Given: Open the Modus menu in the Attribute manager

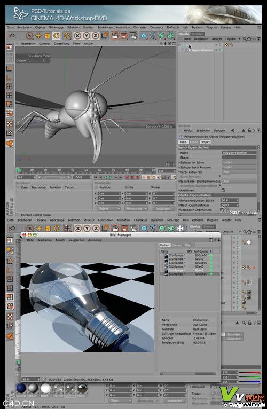Looking at the screenshot, I should coord(188,130).
